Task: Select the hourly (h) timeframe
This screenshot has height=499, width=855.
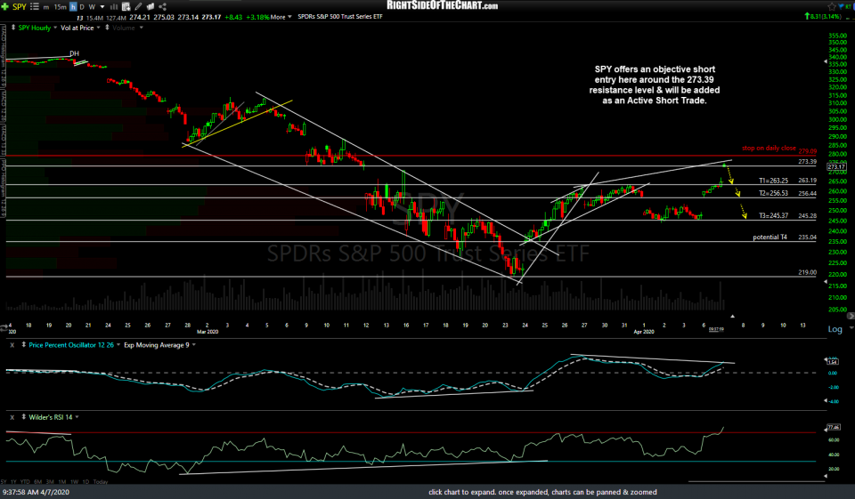Action: tap(73, 7)
